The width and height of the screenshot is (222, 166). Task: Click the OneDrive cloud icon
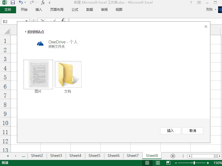coord(40,44)
